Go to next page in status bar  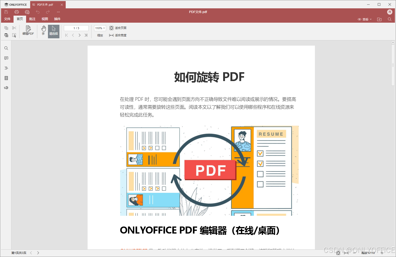(38, 253)
